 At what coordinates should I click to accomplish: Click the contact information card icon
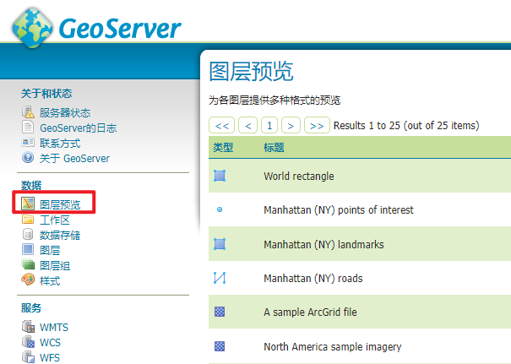click(x=28, y=143)
